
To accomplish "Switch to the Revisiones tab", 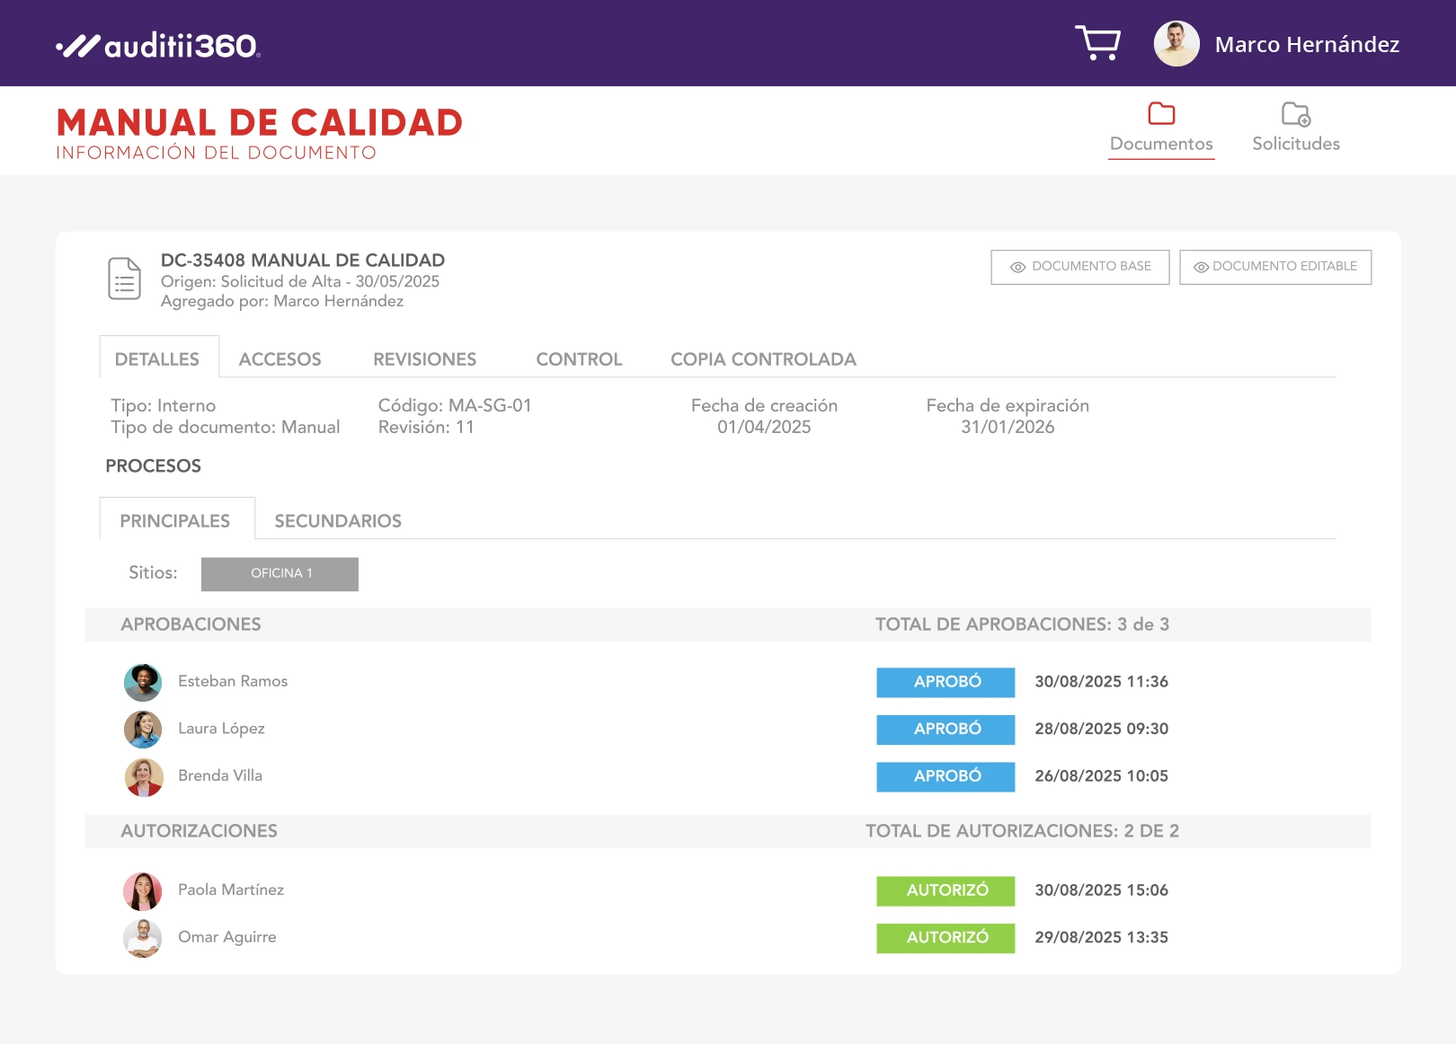I will coord(424,359).
